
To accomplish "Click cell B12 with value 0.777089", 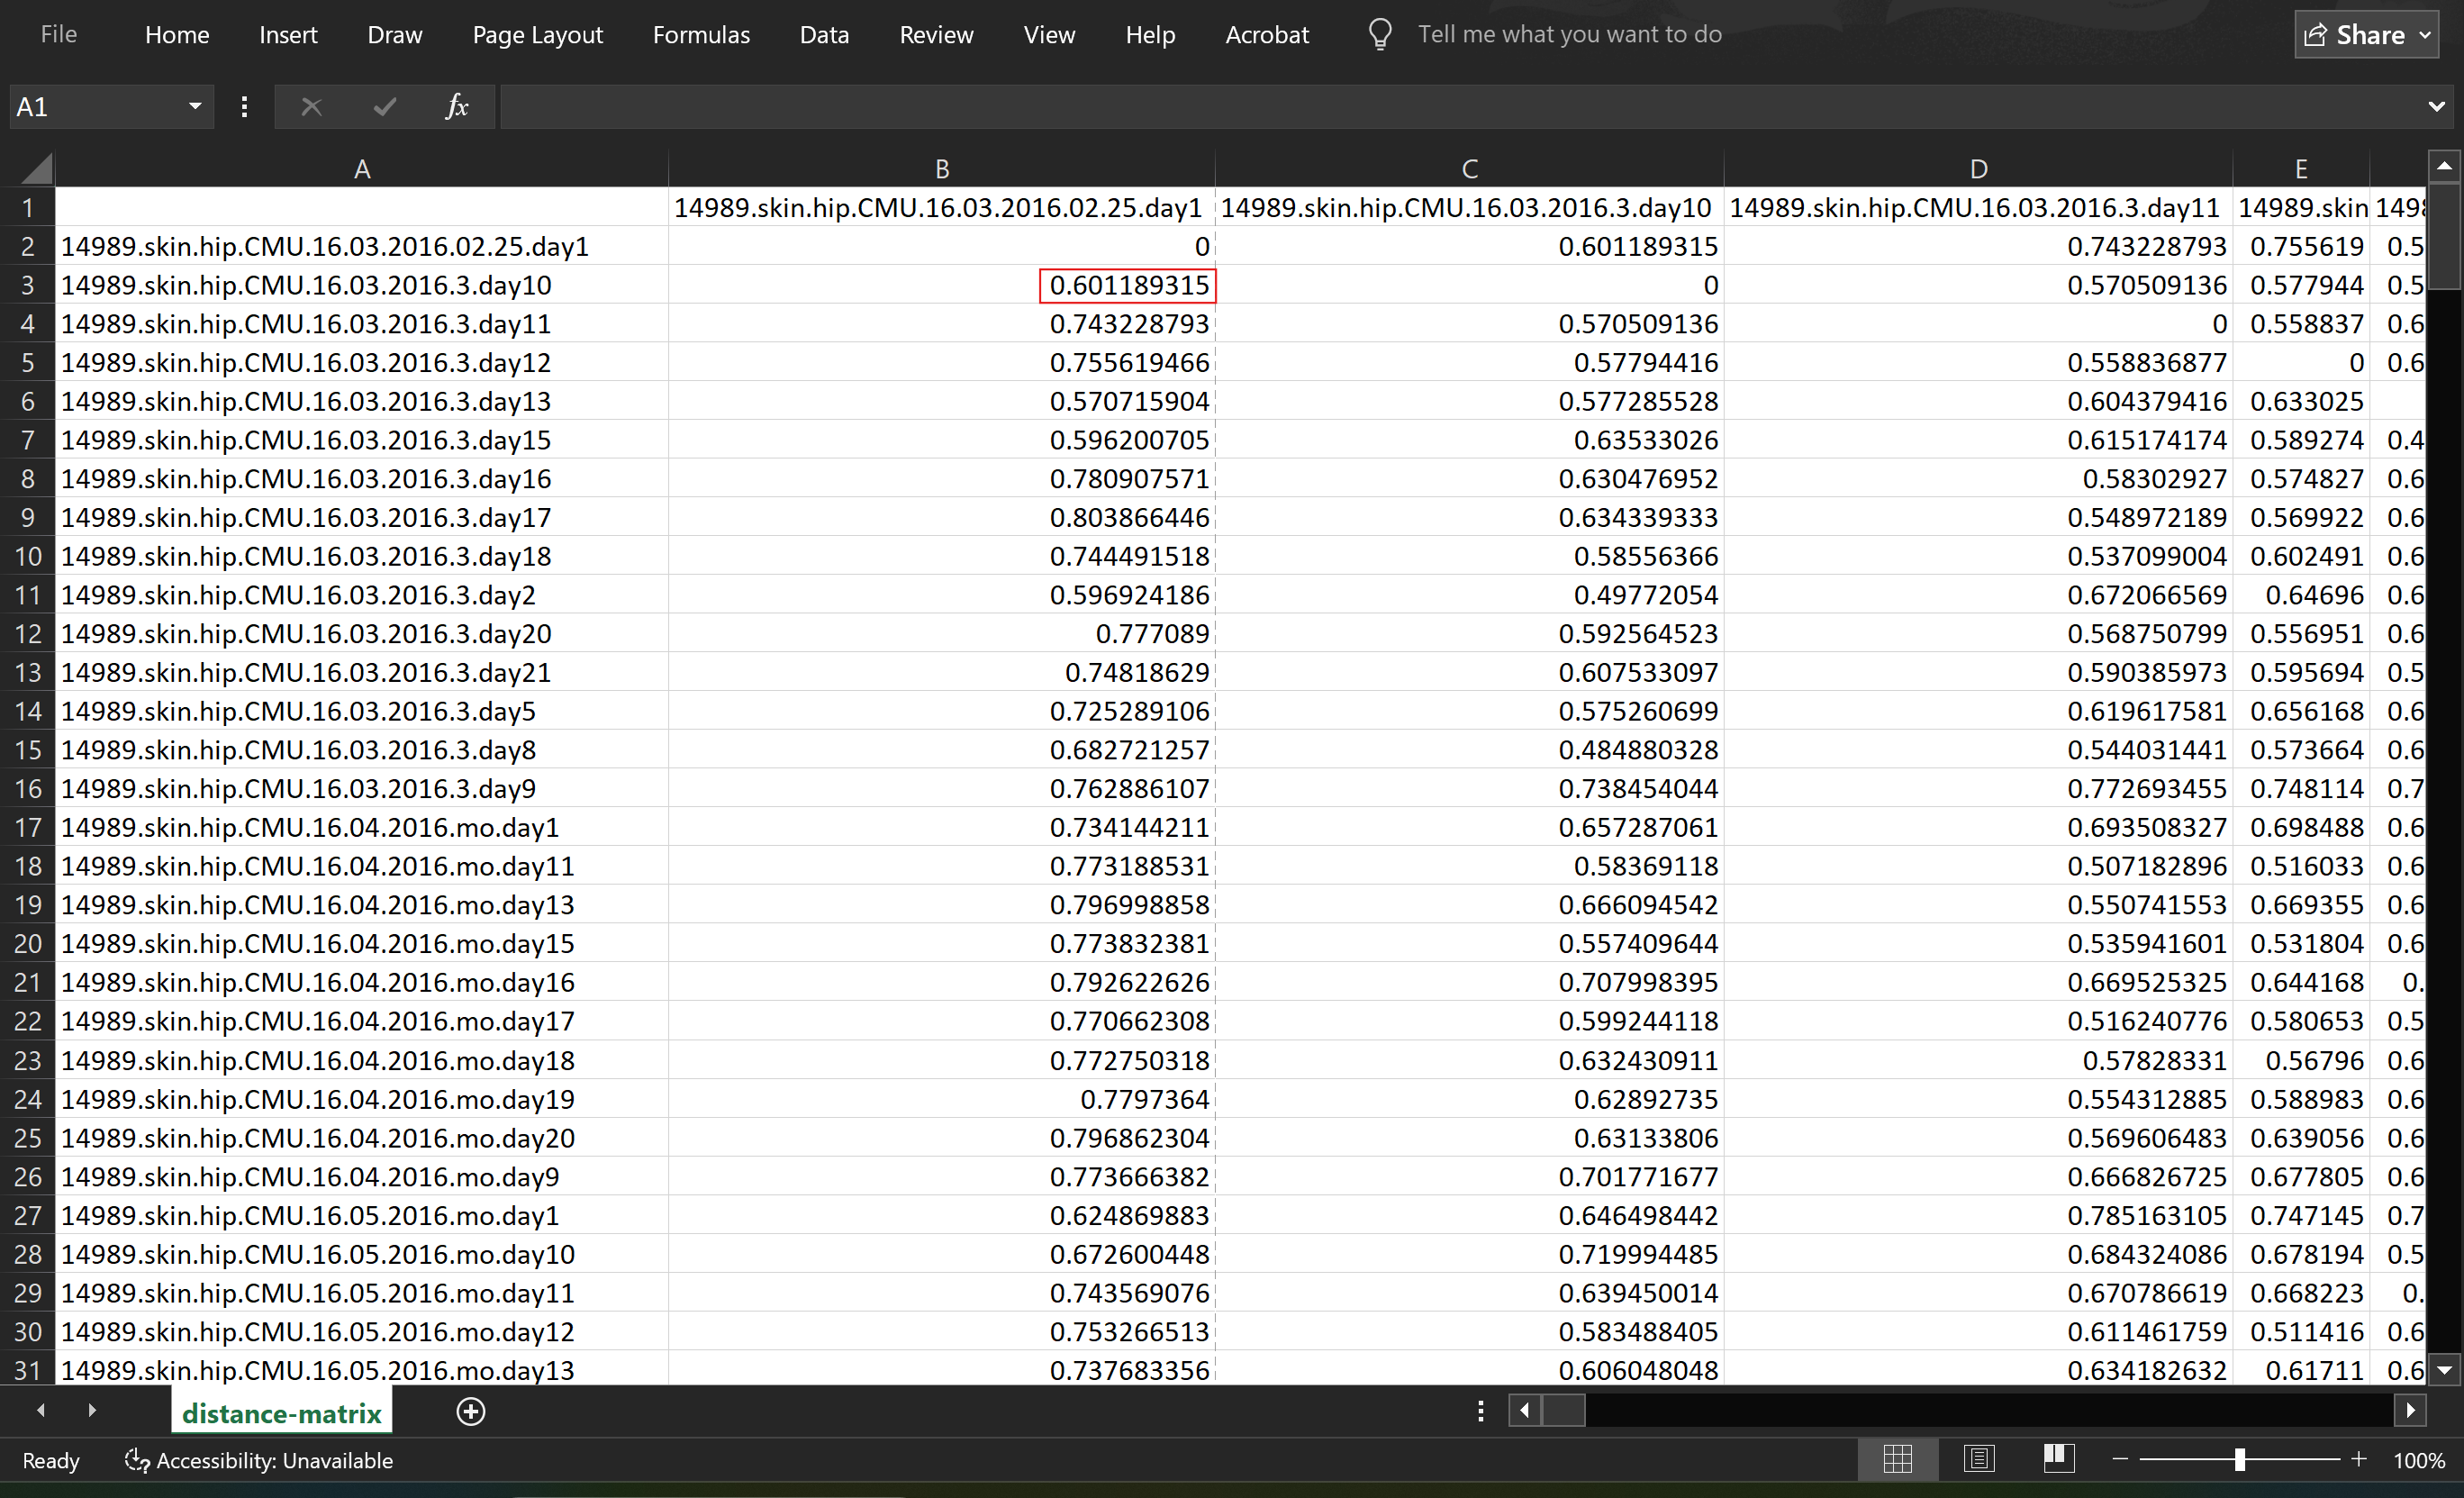I will 942,634.
